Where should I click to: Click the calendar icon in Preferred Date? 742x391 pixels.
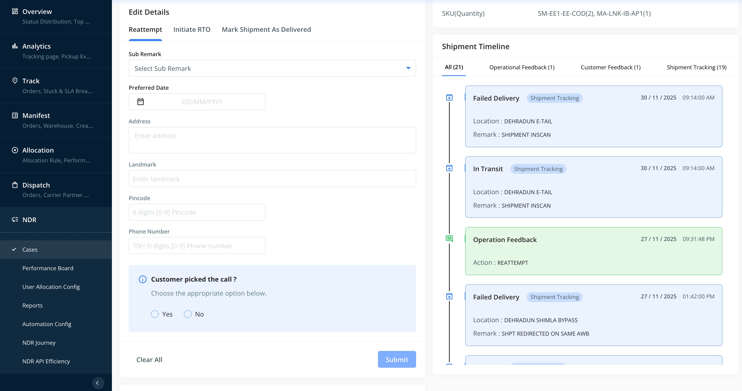(x=141, y=102)
